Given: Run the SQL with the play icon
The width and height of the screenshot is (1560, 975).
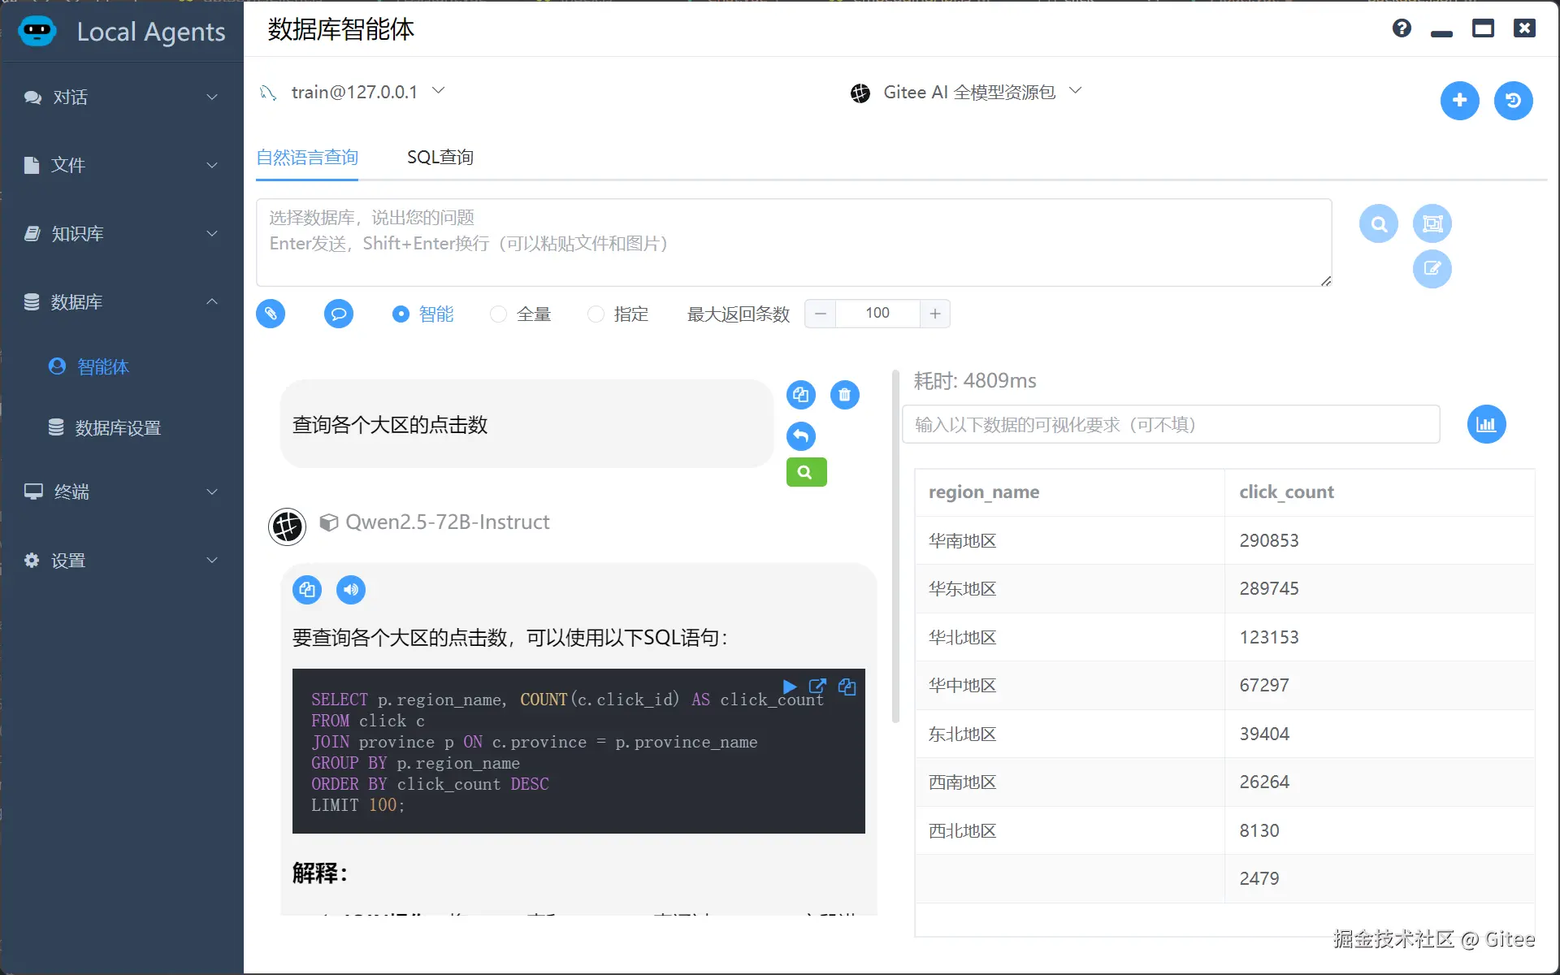Looking at the screenshot, I should (789, 687).
